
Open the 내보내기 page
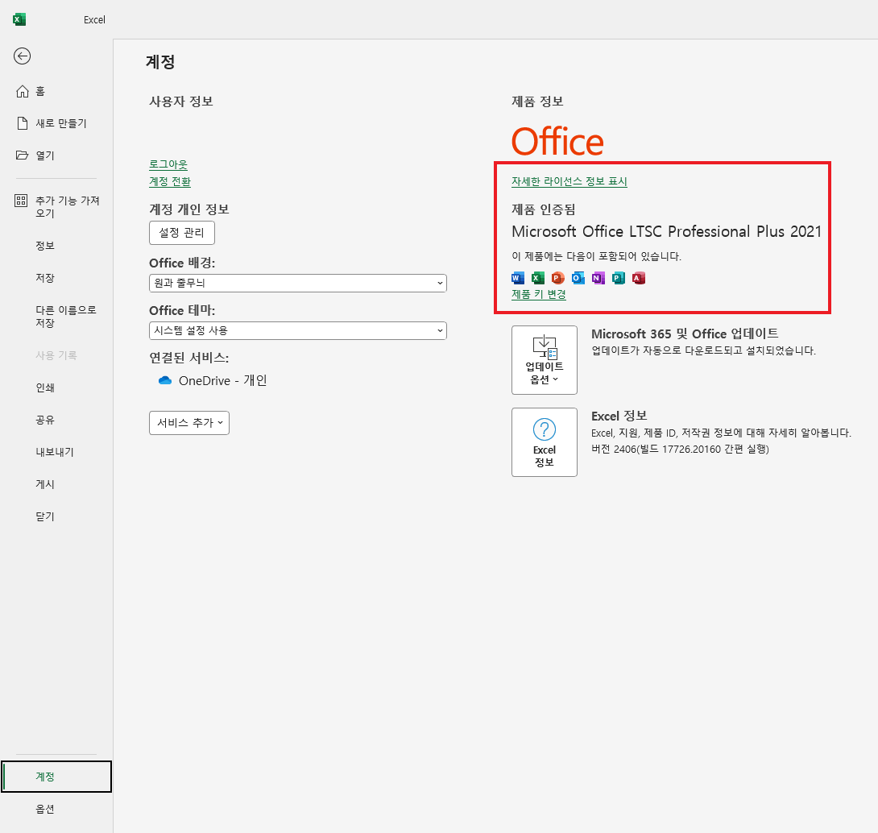[x=56, y=452]
